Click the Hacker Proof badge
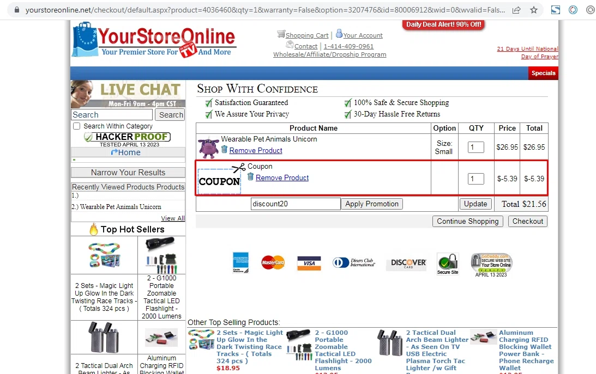596x374 pixels. coord(128,139)
